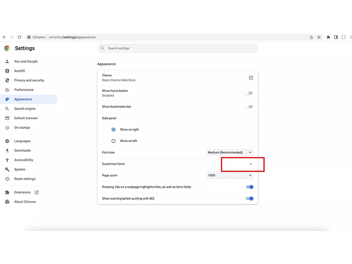Viewport: 352px width, 264px height.
Task: Click the gauge icon for Performance
Action: 7,90
